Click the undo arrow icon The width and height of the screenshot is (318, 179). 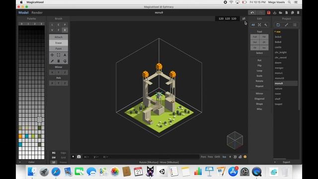point(252,12)
